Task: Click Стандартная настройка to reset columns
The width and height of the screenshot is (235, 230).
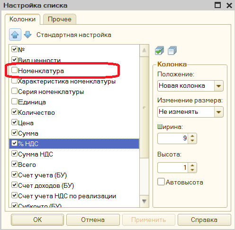Action: coord(74,35)
